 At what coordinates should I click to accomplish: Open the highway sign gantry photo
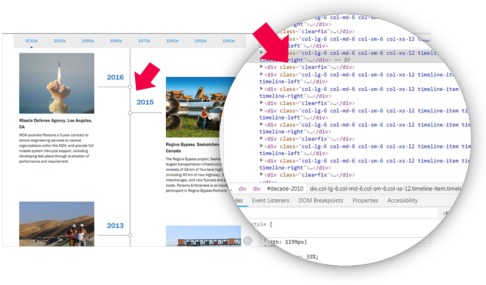point(203,236)
